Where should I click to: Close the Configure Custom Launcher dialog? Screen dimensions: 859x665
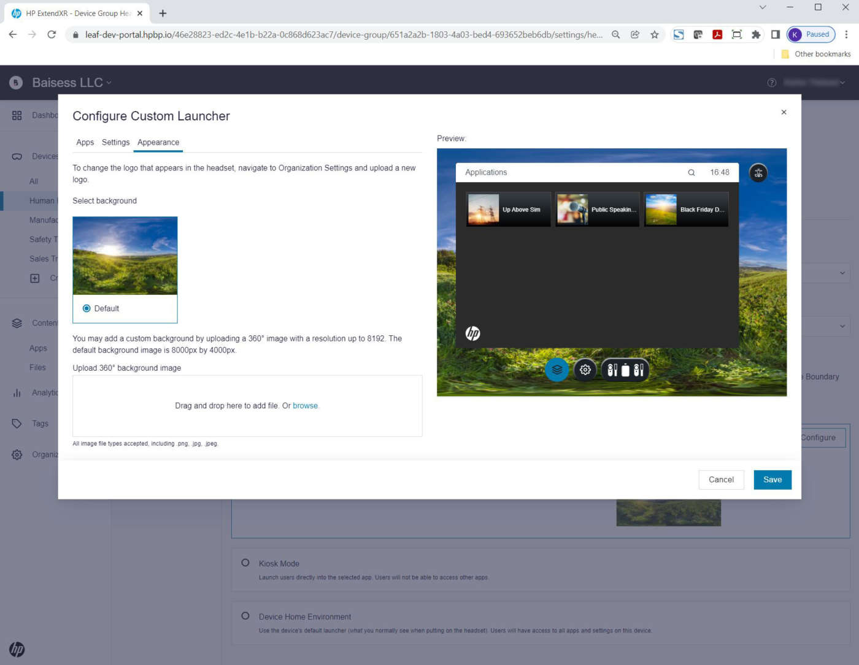(784, 112)
